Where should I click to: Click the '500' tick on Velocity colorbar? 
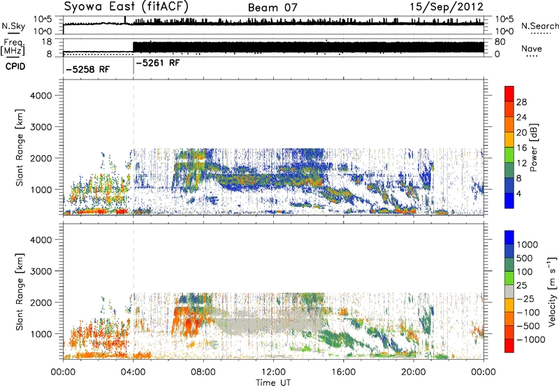pyautogui.click(x=524, y=258)
